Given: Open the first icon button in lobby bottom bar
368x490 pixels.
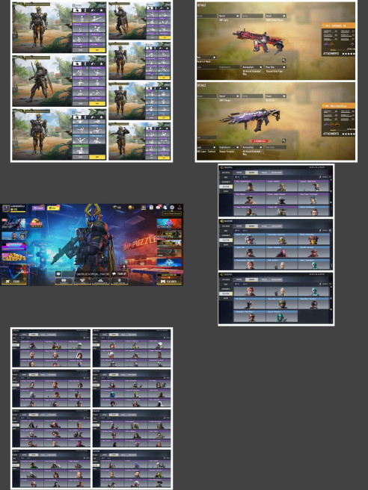Looking at the screenshot, I should [64, 282].
